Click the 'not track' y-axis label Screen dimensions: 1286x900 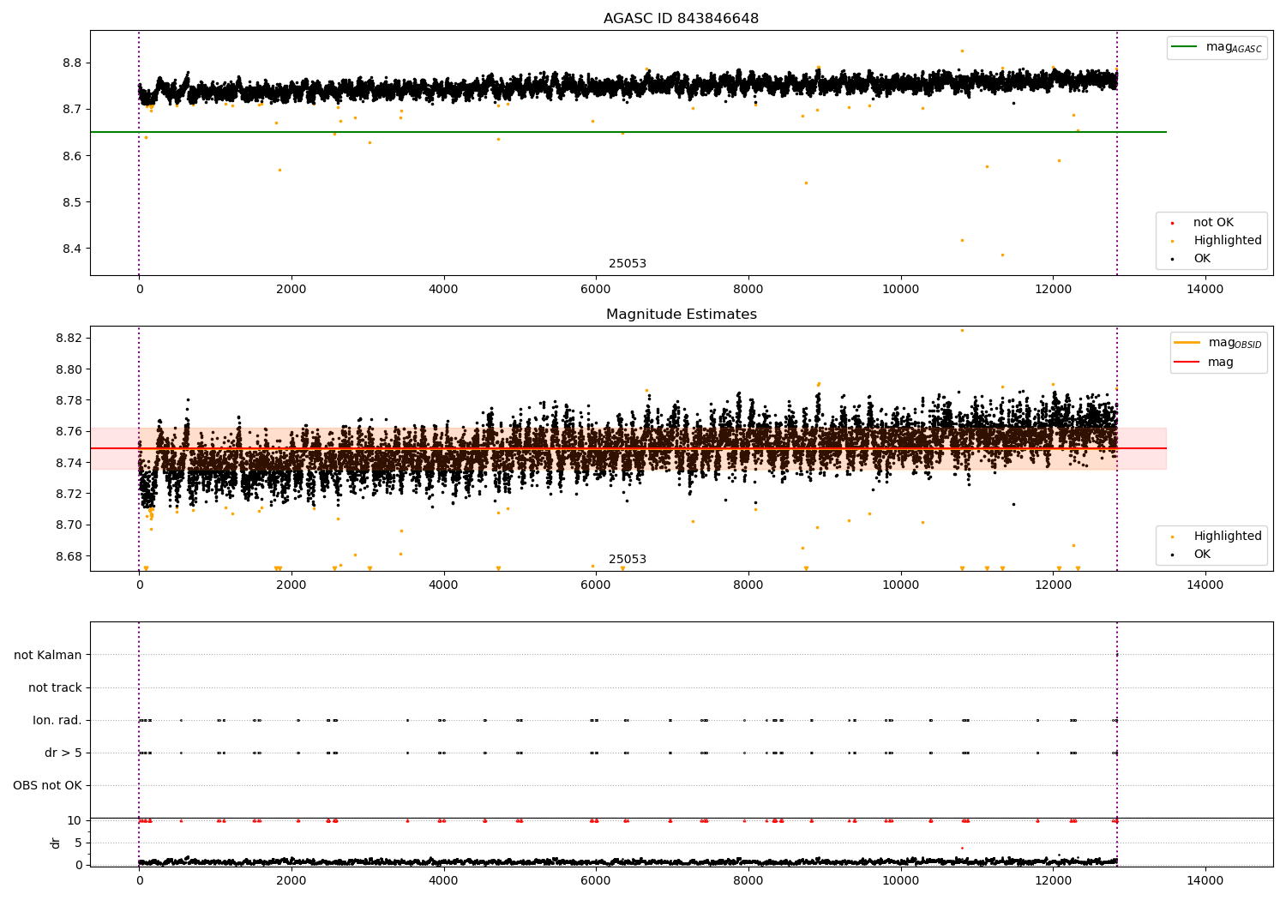tap(55, 687)
